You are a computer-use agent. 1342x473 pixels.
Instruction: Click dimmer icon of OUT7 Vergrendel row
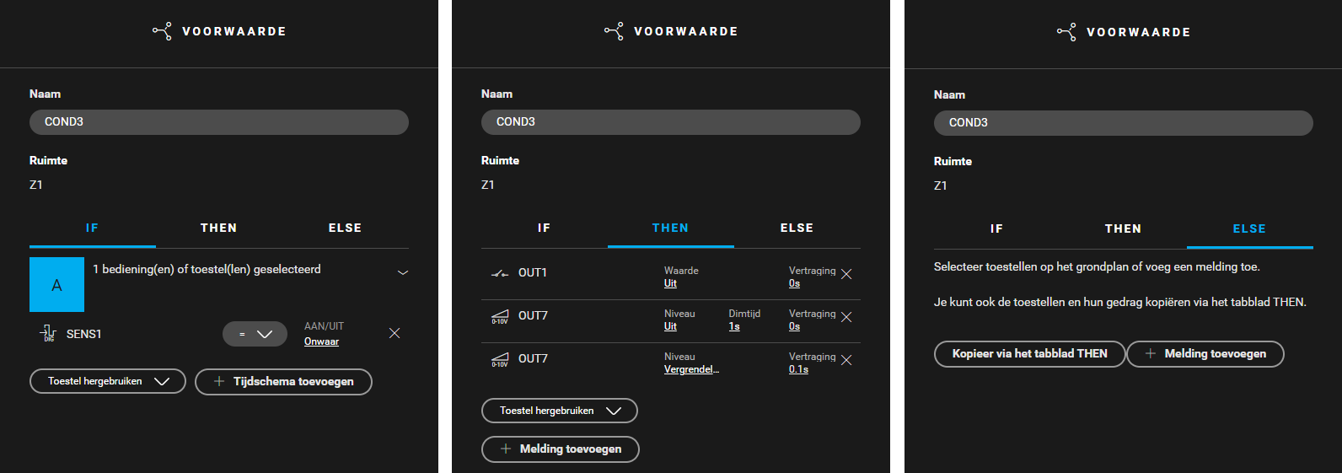pos(500,360)
